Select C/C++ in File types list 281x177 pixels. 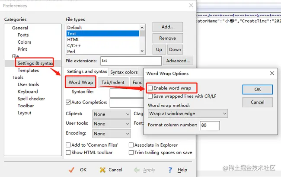point(103,45)
